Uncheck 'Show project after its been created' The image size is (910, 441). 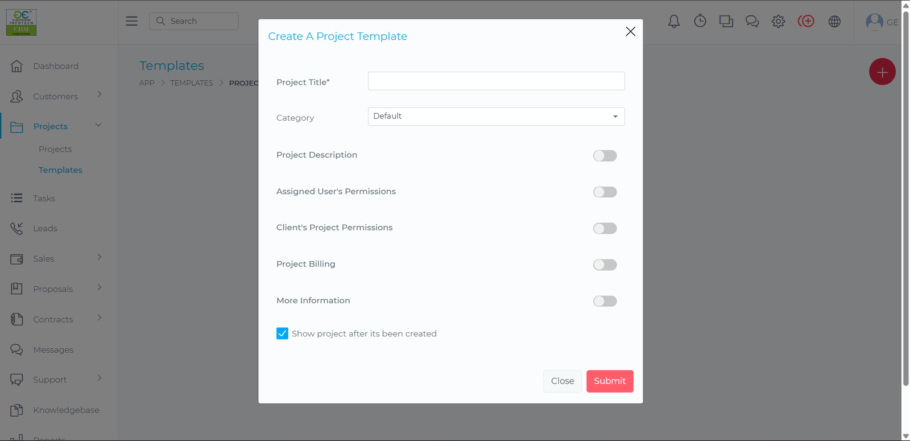tap(283, 333)
